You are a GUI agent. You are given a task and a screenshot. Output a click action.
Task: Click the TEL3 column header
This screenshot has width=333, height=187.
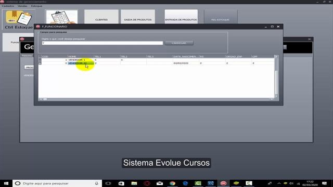point(160,57)
